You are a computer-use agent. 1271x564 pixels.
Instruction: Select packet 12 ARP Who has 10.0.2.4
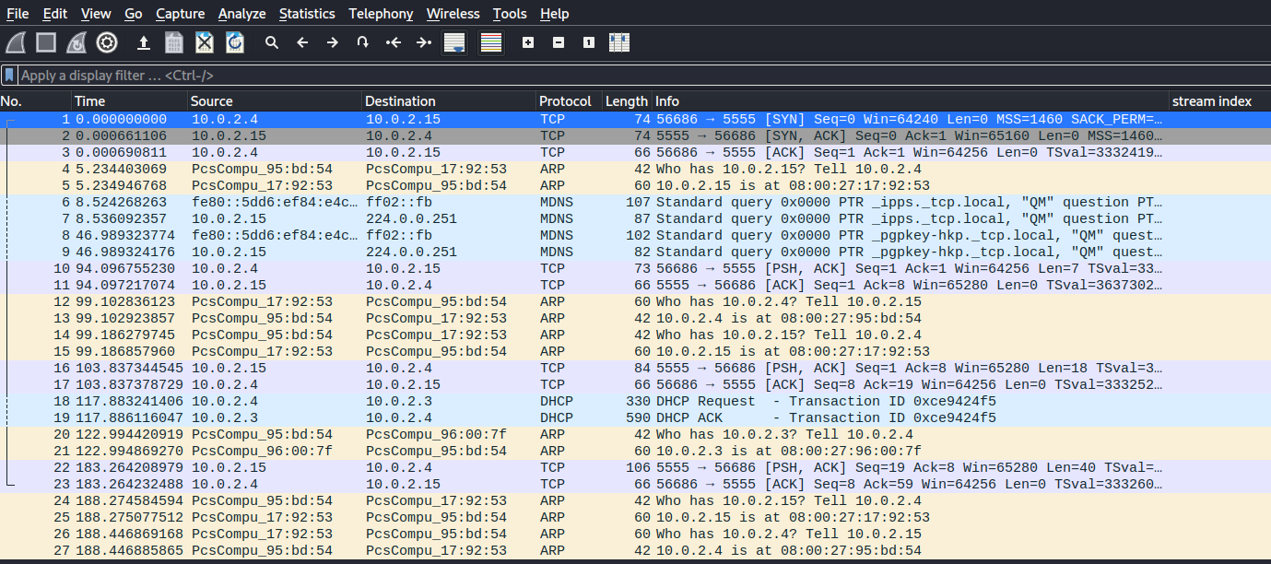tap(635, 301)
